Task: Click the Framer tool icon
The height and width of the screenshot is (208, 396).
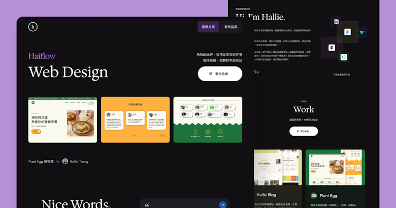Action: 332,48
